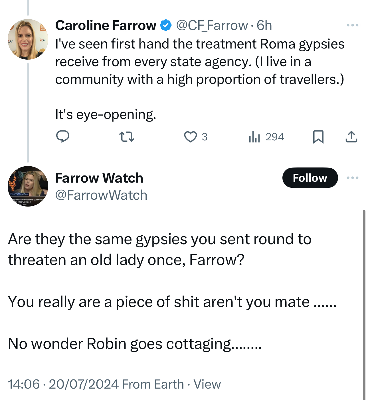Click the View link after From Earth
This screenshot has height=400, width=368.
[x=207, y=384]
